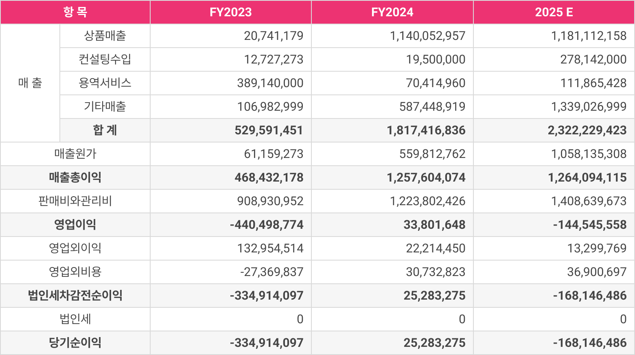Click the 용역서비스 row label
This screenshot has height=355, width=635.
pyautogui.click(x=105, y=83)
